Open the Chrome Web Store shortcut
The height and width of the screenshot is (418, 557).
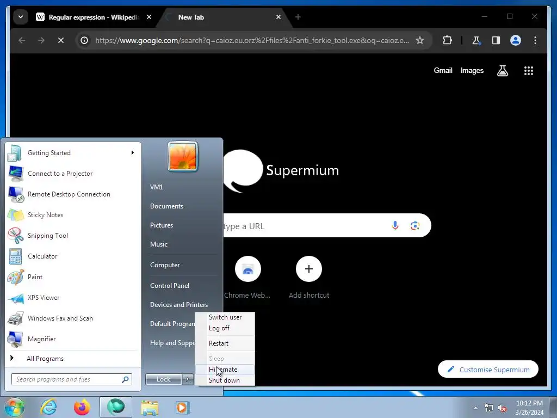pyautogui.click(x=247, y=278)
